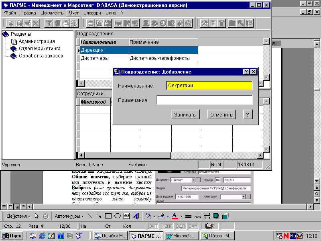Switch Word to Outline view button

23,206
